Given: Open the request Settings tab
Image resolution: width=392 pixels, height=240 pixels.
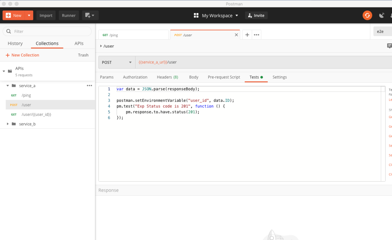Looking at the screenshot, I should click(280, 77).
